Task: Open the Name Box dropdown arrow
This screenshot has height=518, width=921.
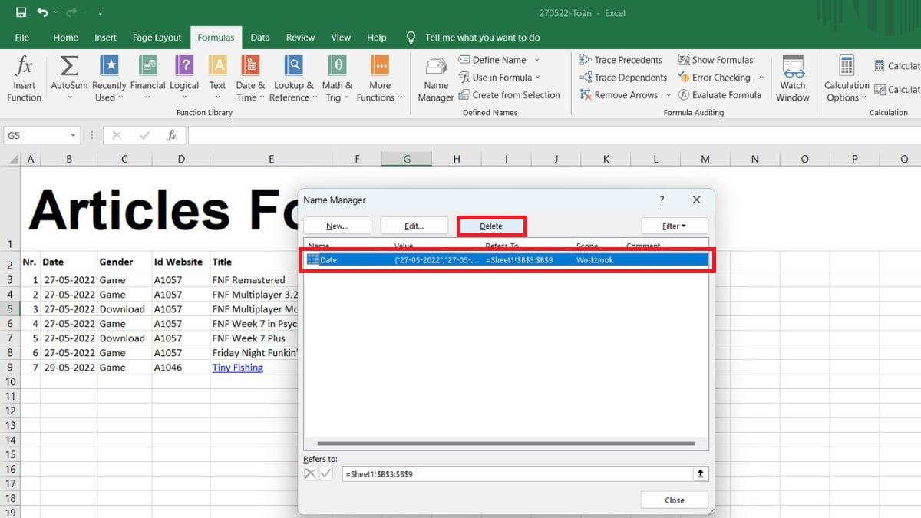Action: tap(74, 136)
